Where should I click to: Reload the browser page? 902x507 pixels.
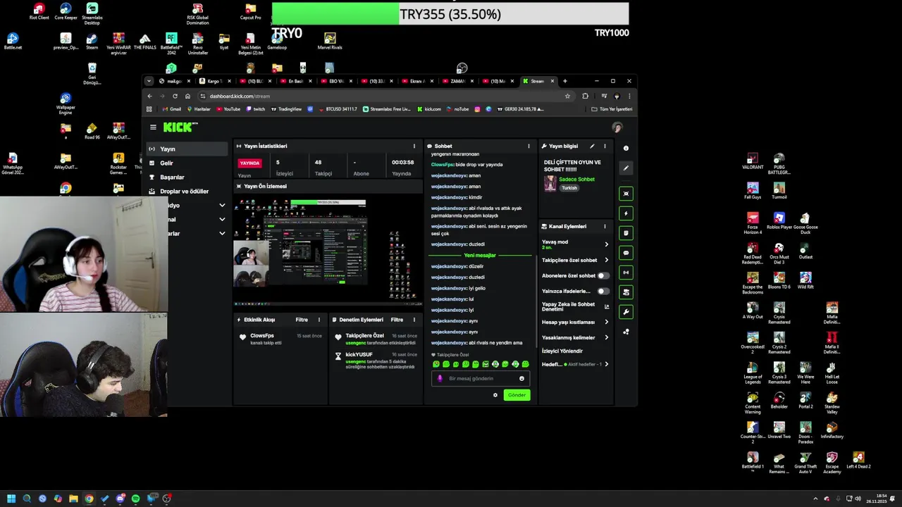coord(175,96)
